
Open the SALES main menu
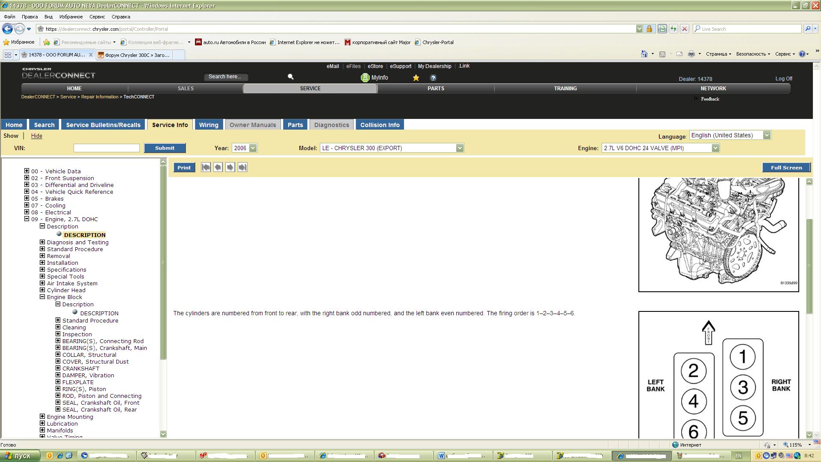pyautogui.click(x=186, y=89)
